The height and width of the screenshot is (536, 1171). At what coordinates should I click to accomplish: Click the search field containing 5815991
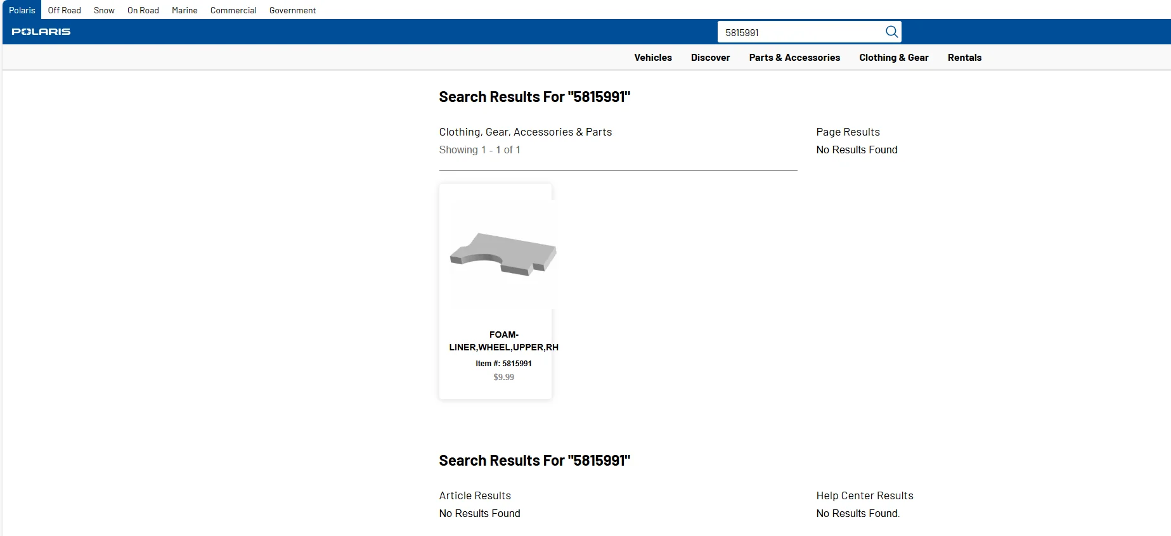[799, 32]
